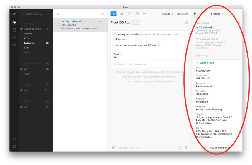The image size is (252, 165).
Task: Click the blue reply arrow button
Action: (x=113, y=14)
